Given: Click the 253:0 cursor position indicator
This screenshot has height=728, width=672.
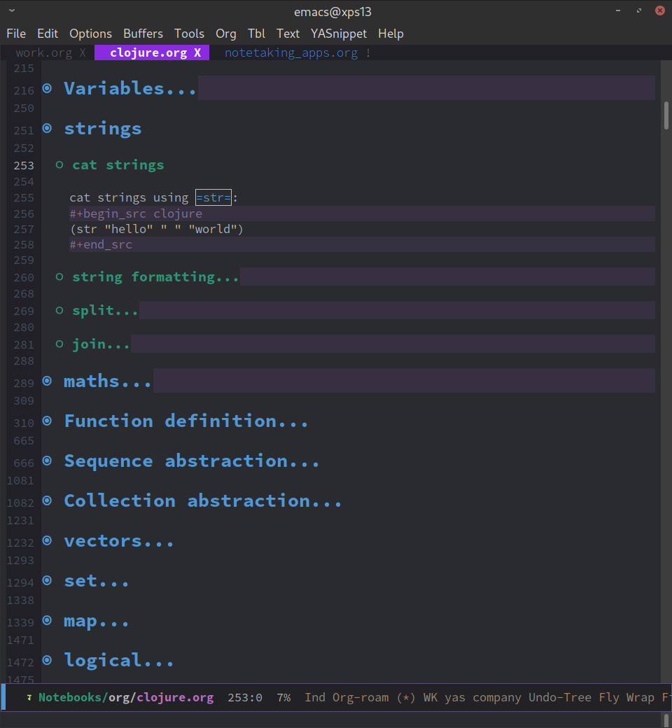Looking at the screenshot, I should [x=245, y=697].
